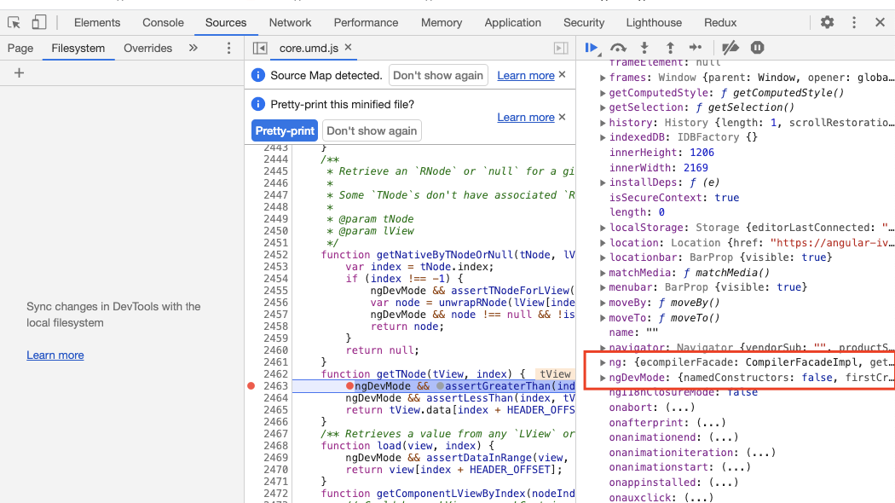Show more navigator tabs chevron
Screen dimensions: 895x503
coord(193,49)
